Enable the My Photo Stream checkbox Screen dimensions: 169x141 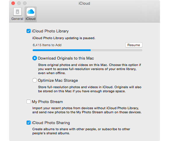point(29,102)
